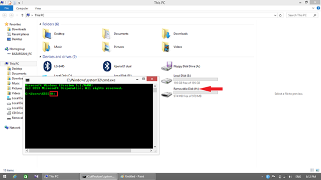321x180 pixels.
Task: Select Network in navigation pane
Action: coord(15,128)
